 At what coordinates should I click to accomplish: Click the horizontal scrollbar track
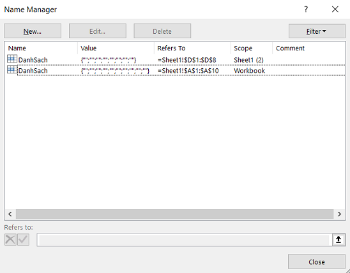[x=175, y=214]
